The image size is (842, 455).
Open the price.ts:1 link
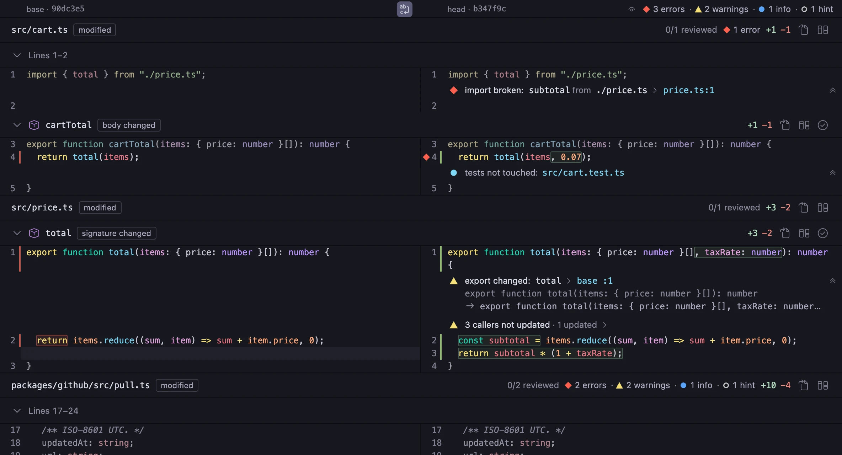[689, 90]
